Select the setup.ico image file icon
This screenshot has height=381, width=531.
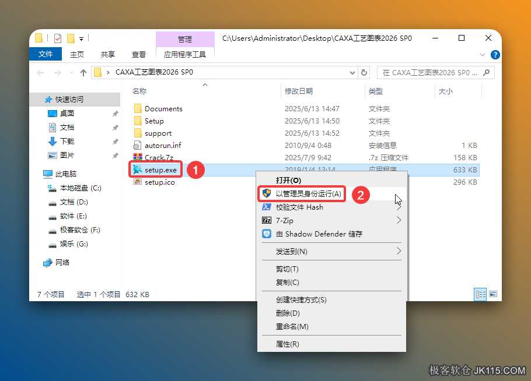tap(138, 182)
